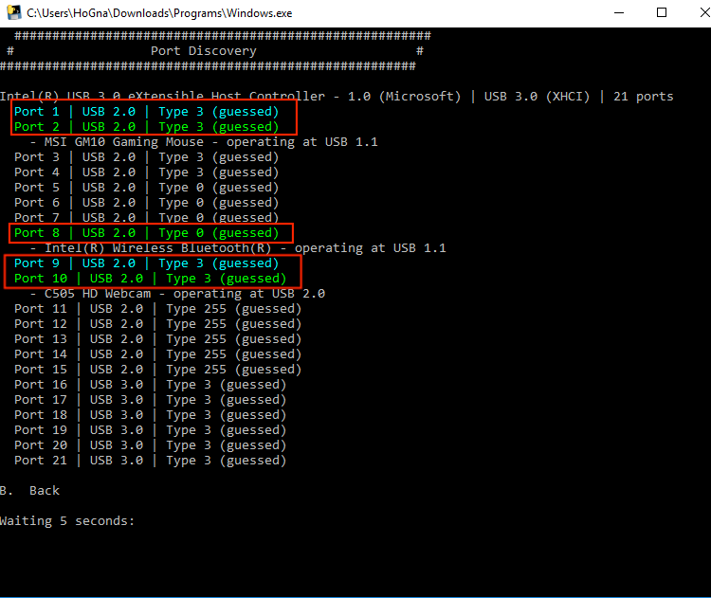Select the highlighted Port 1 row
Viewport: 711px width, 598px height.
pyautogui.click(x=146, y=112)
